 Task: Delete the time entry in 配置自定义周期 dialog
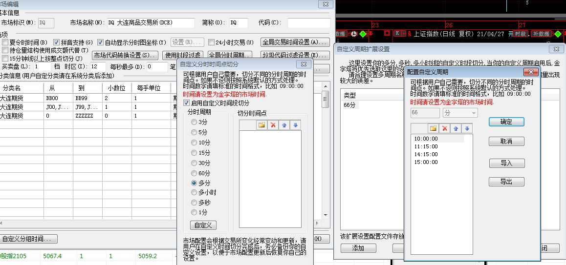(444, 128)
